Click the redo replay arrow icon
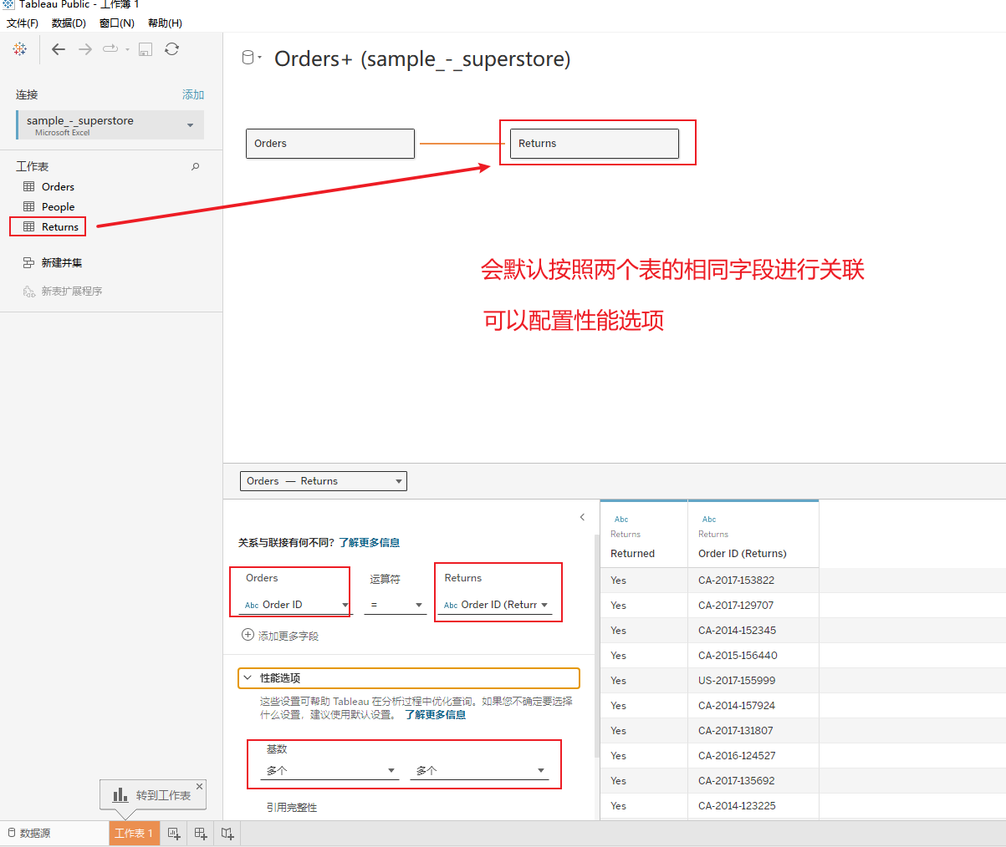1006x847 pixels. [x=110, y=49]
